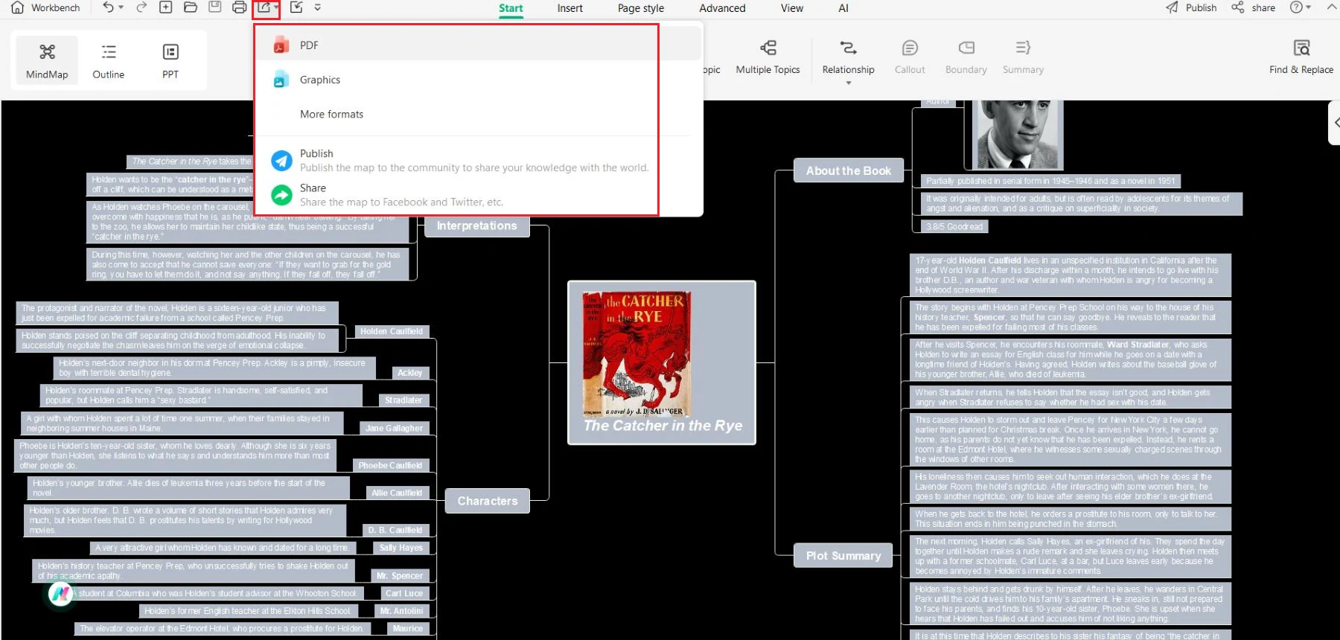
Task: Open the Workbench home icon
Action: (x=18, y=7)
